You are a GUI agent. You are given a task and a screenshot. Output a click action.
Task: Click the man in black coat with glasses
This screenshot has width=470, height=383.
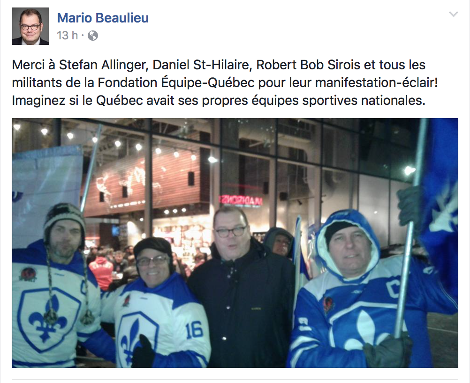[241, 287]
